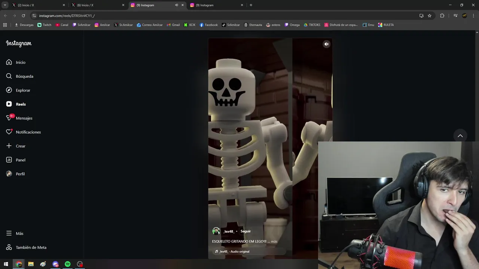Mute the reel using the speaker button
This screenshot has height=269, width=479.
(326, 44)
